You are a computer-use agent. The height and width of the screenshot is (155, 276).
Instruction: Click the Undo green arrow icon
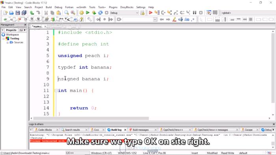pos(32,13)
